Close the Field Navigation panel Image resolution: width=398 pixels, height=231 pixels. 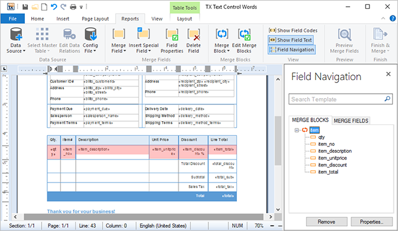click(388, 74)
